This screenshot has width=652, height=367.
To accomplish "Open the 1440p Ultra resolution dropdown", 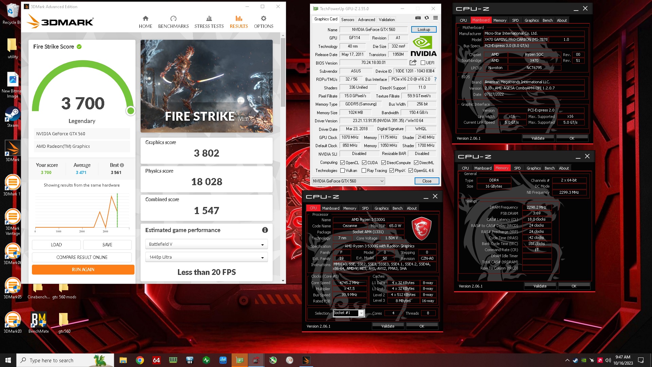I will (x=206, y=257).
